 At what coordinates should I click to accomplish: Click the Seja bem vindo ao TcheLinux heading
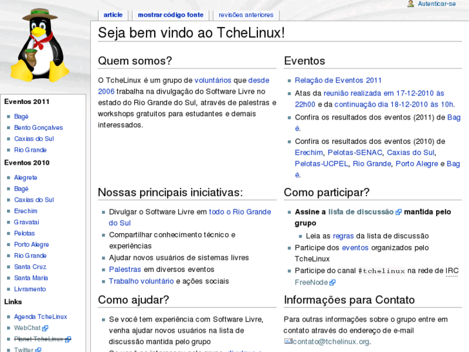(191, 32)
